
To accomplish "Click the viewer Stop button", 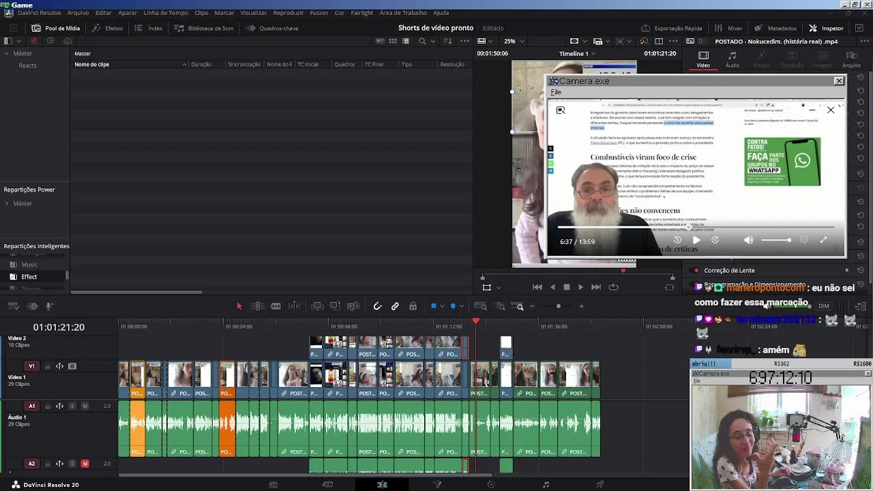I will pyautogui.click(x=566, y=287).
